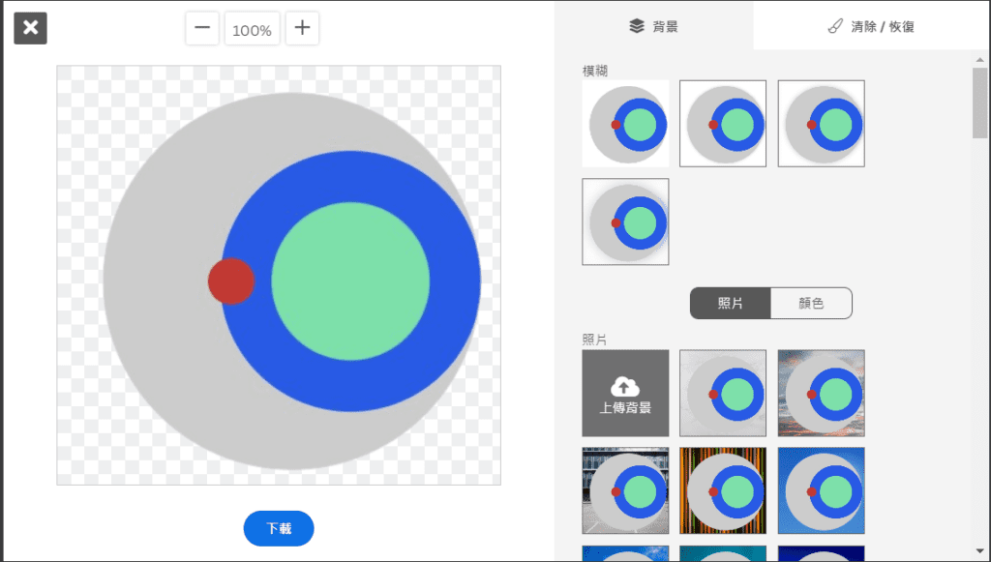Pick the orange striped photo background

[x=723, y=490]
